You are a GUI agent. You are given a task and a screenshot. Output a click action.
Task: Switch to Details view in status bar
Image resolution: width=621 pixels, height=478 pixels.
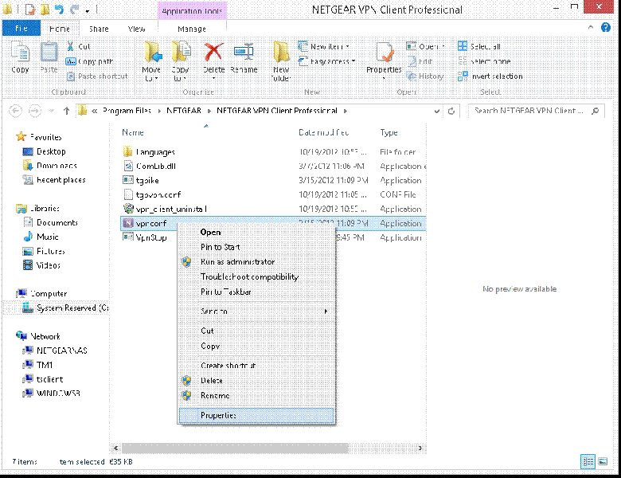[588, 461]
